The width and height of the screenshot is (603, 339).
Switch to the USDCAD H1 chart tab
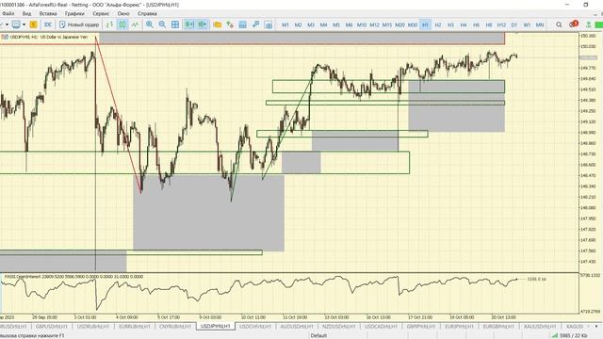pyautogui.click(x=381, y=327)
